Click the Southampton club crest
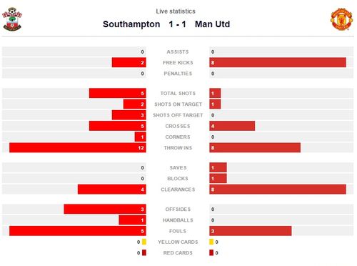The height and width of the screenshot is (266, 357). 12,19
